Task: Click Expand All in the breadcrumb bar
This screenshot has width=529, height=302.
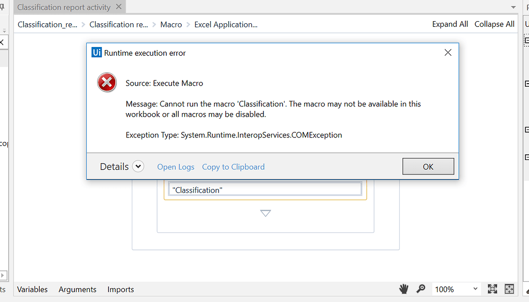Action: pos(450,24)
